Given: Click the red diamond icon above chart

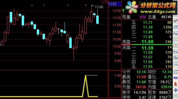Looking at the screenshot, I should pos(102,2).
